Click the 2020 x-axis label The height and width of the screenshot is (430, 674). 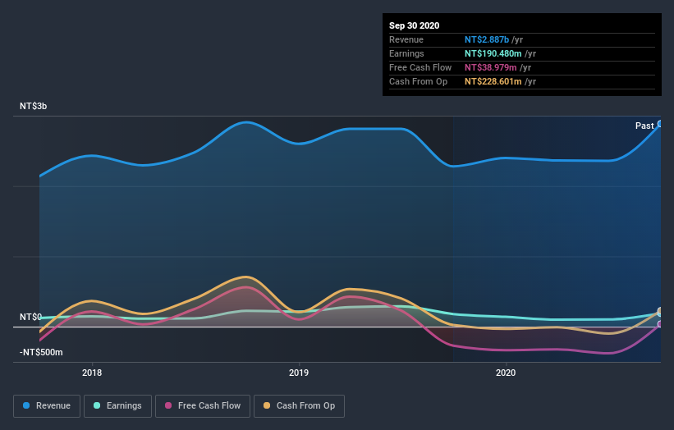click(x=506, y=373)
